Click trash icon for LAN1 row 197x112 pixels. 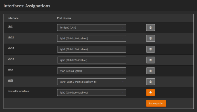click(150, 38)
